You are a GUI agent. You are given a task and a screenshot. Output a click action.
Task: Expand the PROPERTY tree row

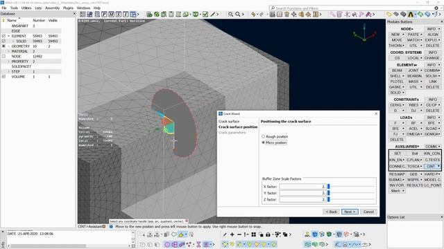coord(9,62)
